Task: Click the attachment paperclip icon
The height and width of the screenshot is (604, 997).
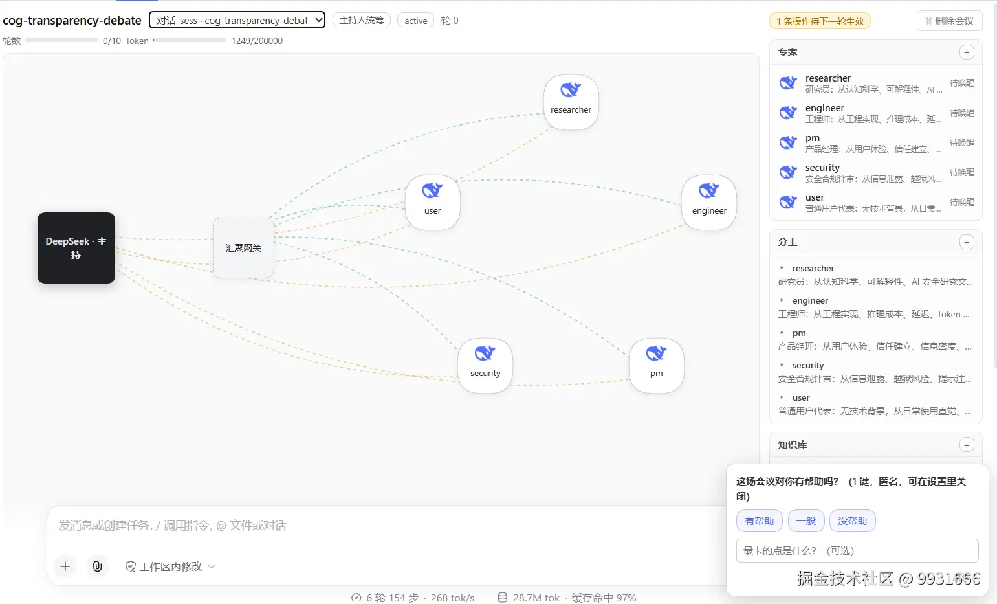Action: (x=97, y=566)
